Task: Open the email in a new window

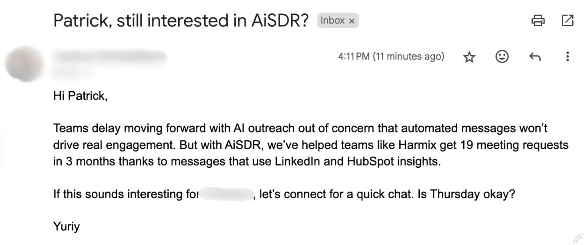Action: 567,20
